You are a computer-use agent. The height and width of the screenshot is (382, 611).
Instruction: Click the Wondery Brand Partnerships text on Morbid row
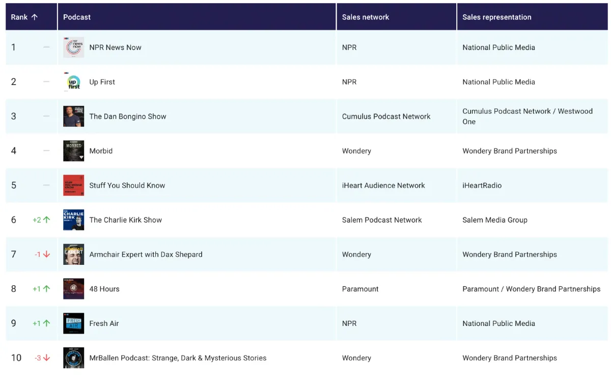pos(510,151)
